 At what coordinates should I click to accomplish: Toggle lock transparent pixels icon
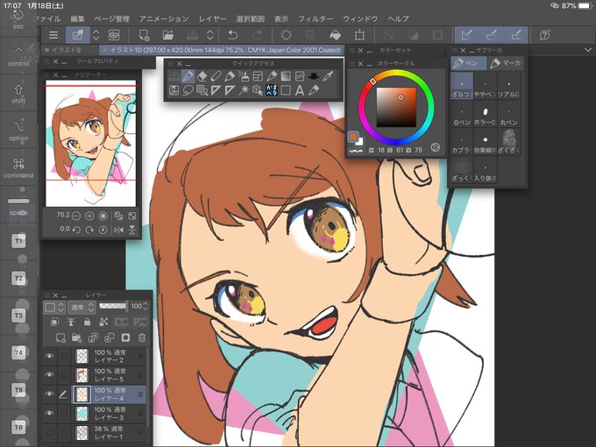tap(103, 322)
